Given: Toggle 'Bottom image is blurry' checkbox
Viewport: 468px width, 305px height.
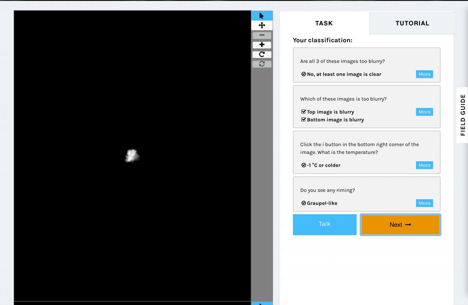Looking at the screenshot, I should (332, 120).
